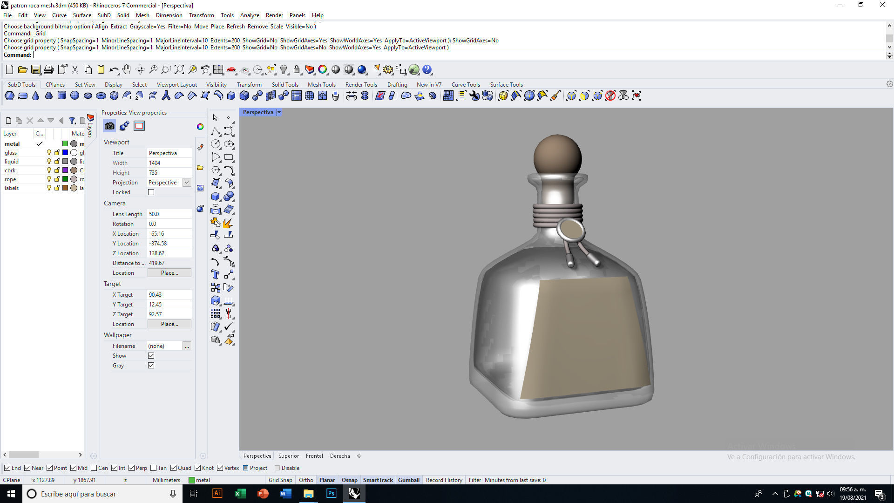Click the Polyline tool in side toolbar
This screenshot has height=503, width=894.
pyautogui.click(x=216, y=131)
